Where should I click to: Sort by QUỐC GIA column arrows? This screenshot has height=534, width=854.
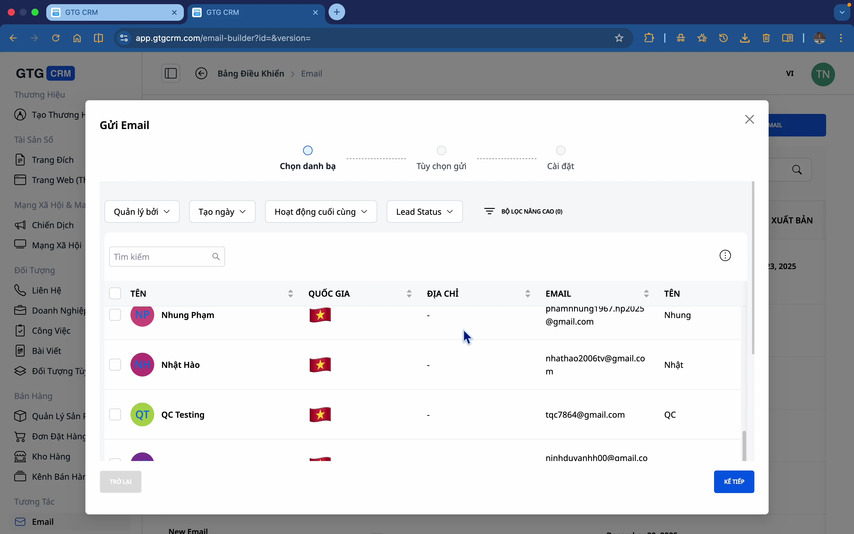409,293
